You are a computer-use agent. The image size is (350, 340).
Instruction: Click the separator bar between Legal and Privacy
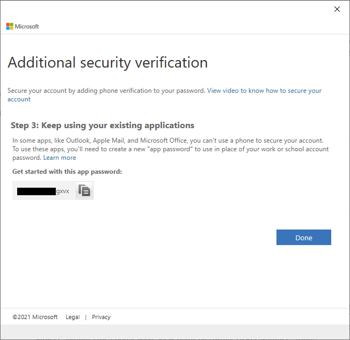86,317
